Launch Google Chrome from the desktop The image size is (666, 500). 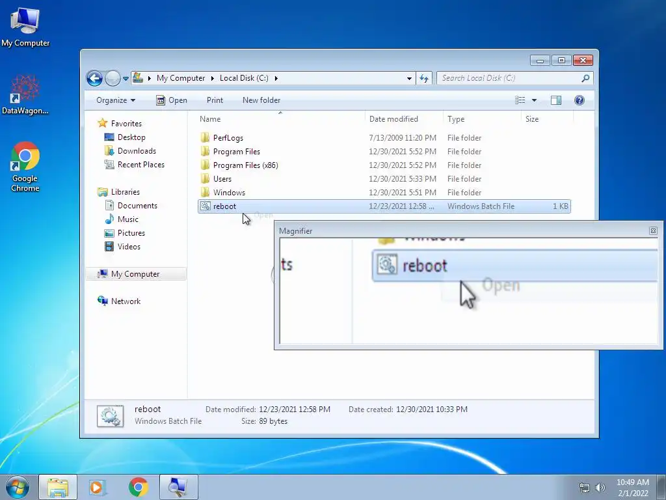pos(25,167)
